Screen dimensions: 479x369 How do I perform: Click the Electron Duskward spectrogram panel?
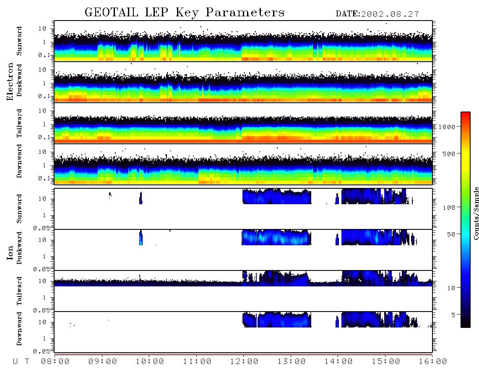pos(243,82)
